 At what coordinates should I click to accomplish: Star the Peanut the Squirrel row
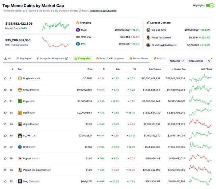pos(5,170)
